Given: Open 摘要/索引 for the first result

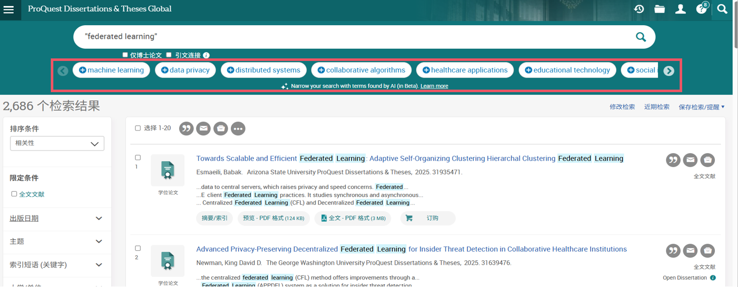Looking at the screenshot, I should [214, 219].
